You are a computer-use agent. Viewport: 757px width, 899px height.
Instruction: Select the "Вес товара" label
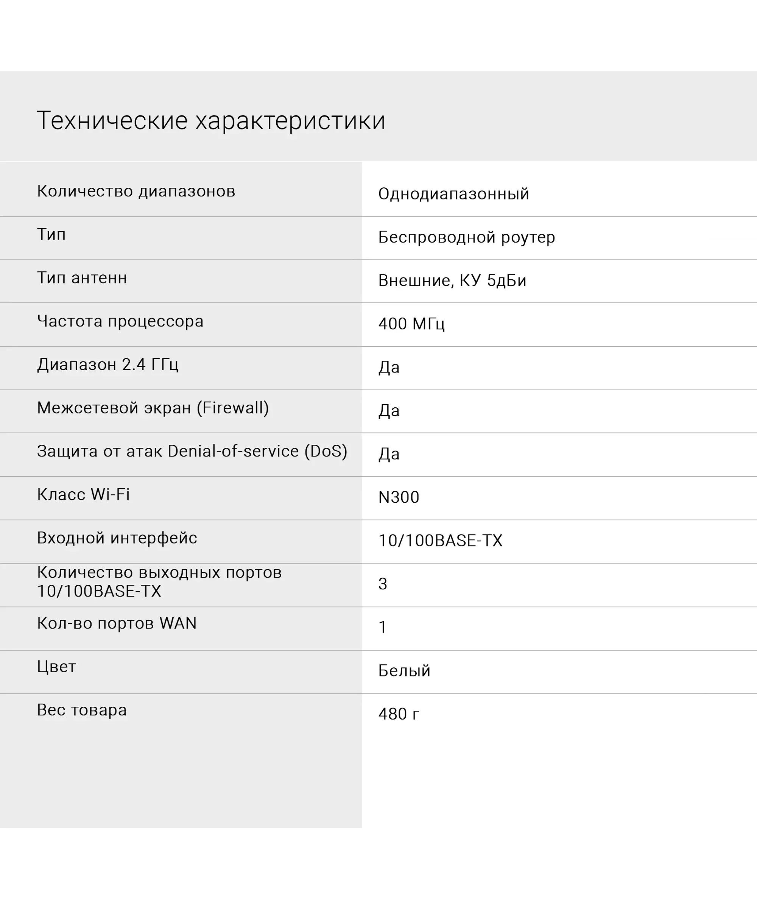click(82, 710)
